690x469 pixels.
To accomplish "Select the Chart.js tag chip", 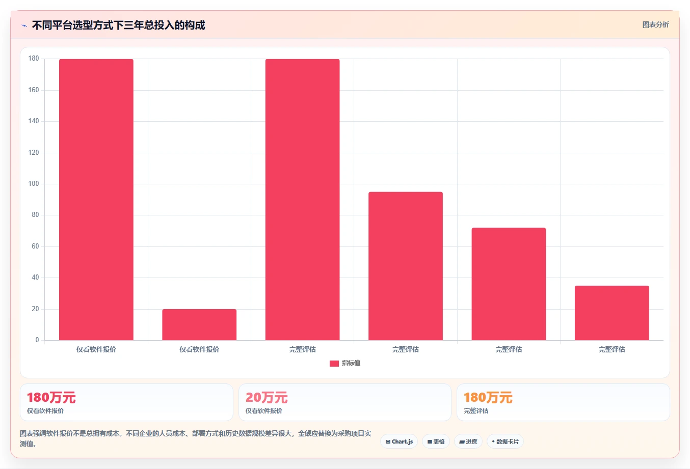I will pyautogui.click(x=399, y=442).
